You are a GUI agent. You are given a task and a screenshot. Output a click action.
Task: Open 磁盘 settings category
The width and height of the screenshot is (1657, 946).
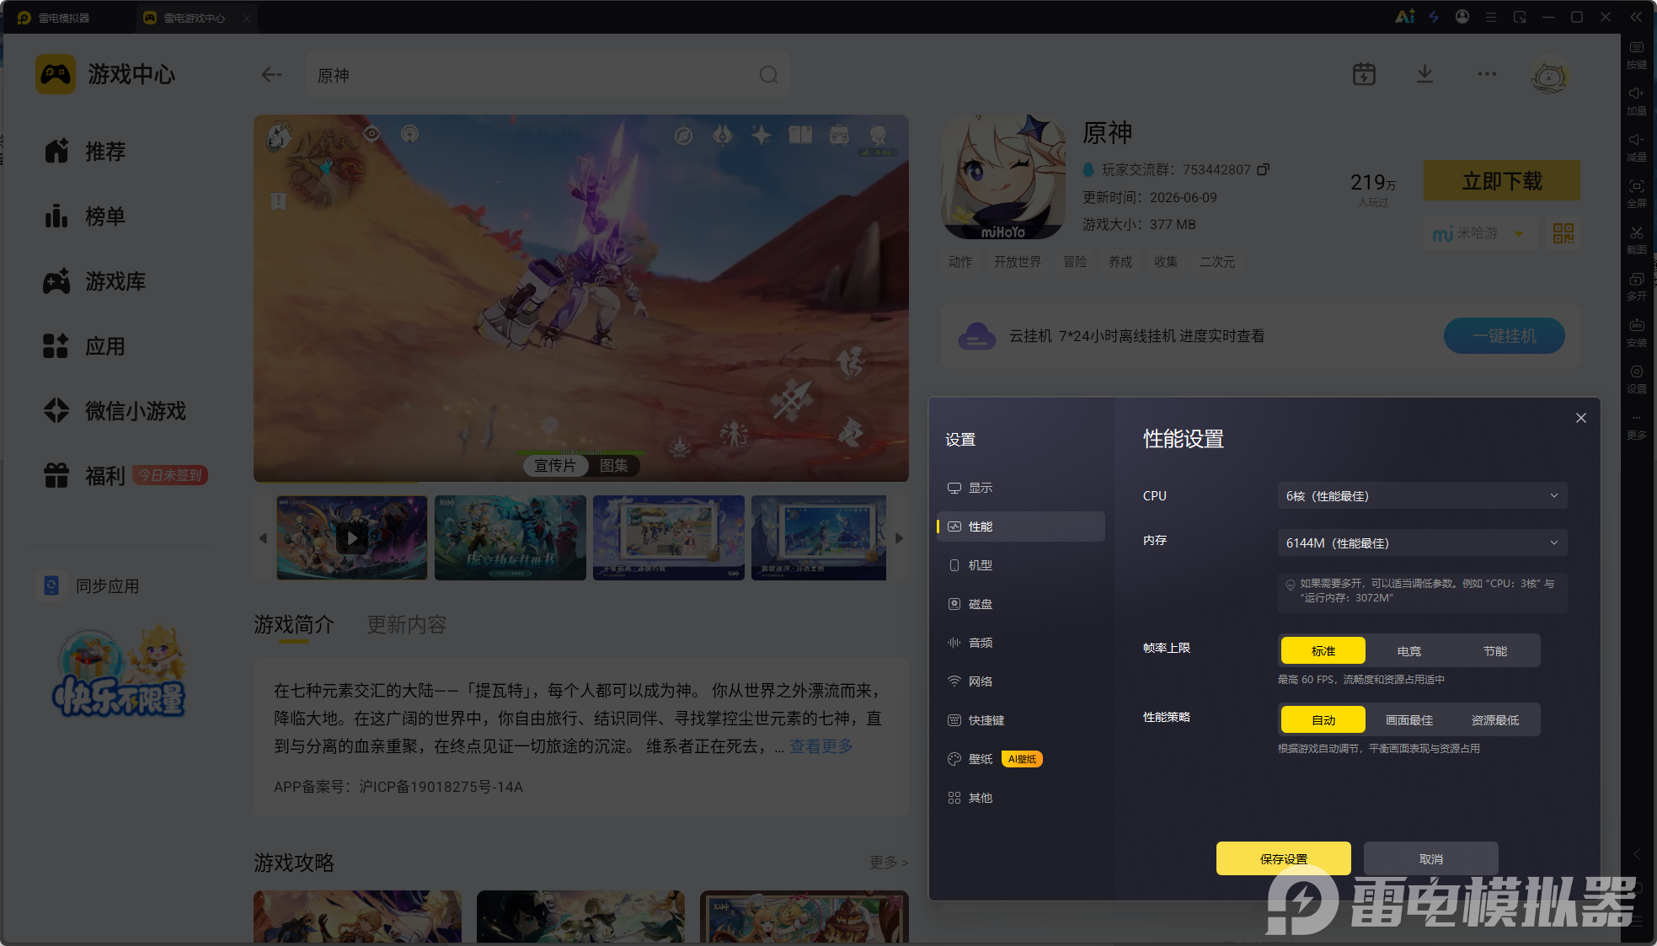tap(1021, 604)
